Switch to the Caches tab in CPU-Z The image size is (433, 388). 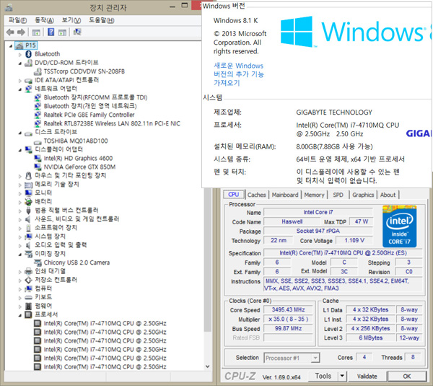[256, 195]
